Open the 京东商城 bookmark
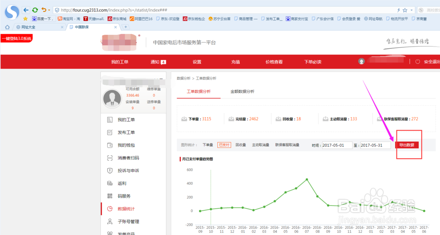 coord(117,19)
